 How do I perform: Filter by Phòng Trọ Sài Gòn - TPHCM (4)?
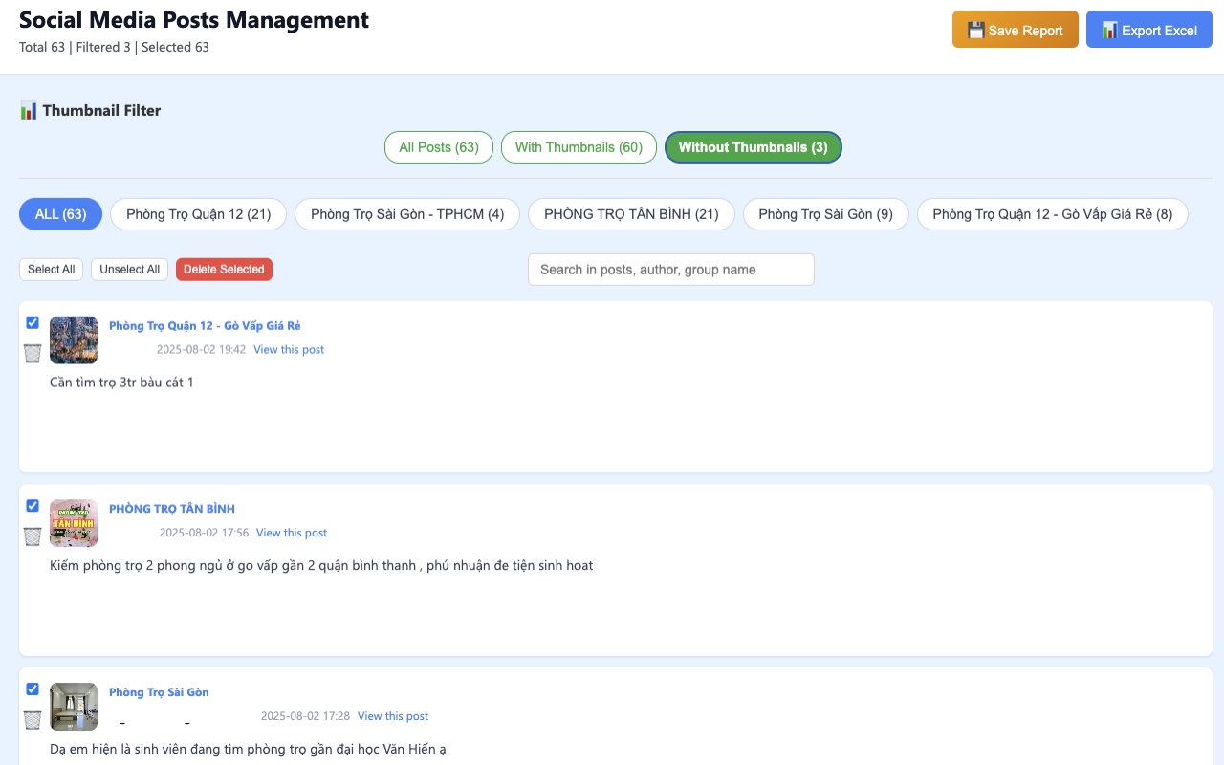click(407, 214)
